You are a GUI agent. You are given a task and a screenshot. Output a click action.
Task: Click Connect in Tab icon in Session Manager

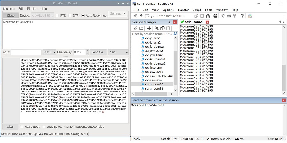[x=141, y=28]
